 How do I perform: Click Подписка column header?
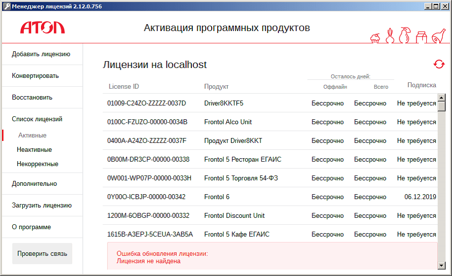(421, 85)
